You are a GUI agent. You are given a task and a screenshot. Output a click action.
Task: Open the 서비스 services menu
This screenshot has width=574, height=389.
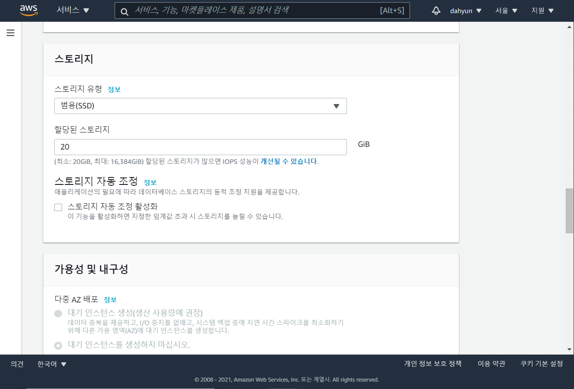pos(73,10)
